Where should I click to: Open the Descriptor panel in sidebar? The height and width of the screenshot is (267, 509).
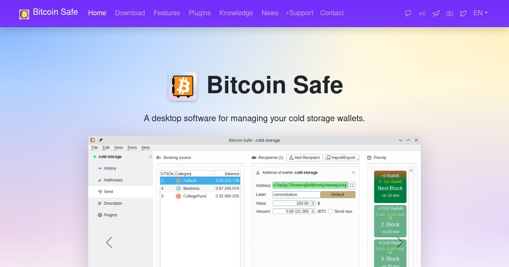pyautogui.click(x=111, y=203)
